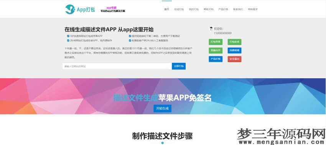
Task: Toggle the 提供短链接和下载二维码 checkbox
Action: point(130,36)
